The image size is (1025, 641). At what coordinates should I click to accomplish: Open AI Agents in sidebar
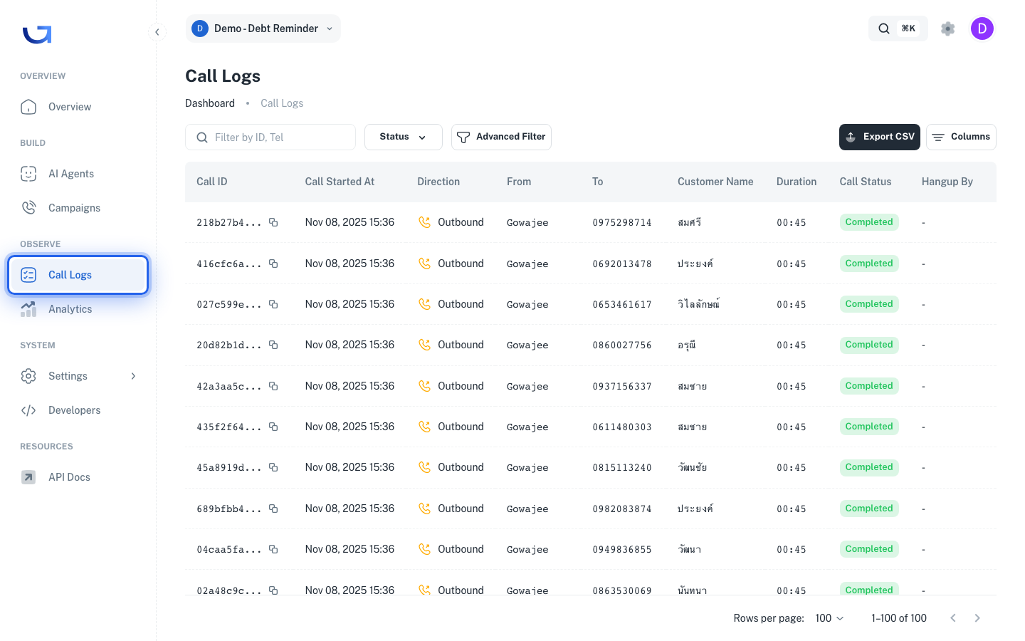[78, 174]
